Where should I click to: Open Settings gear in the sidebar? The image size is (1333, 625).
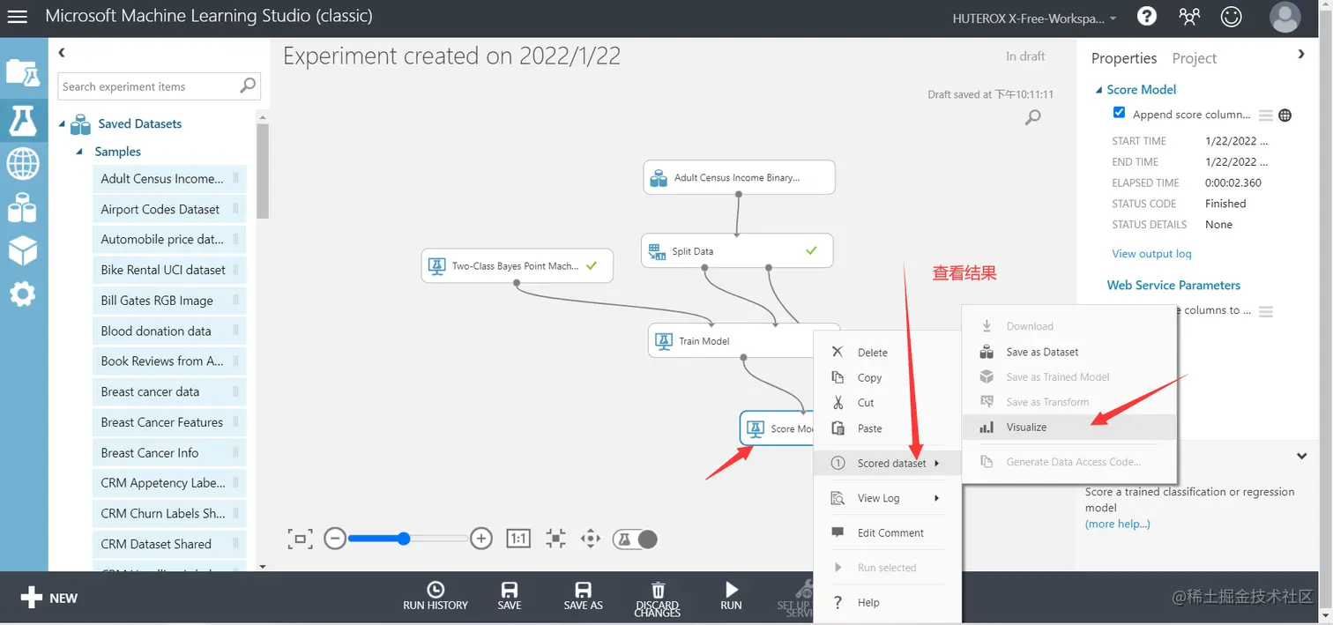click(x=23, y=294)
